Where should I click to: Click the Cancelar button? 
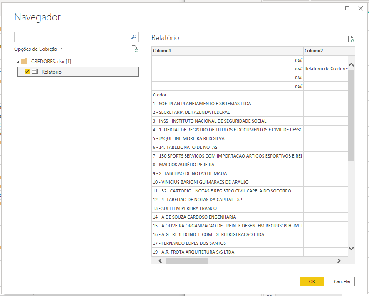[342, 281]
